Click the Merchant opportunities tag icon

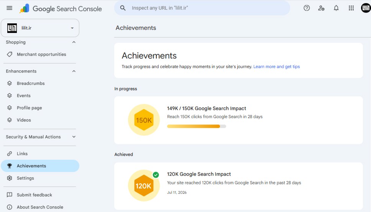tap(10, 54)
